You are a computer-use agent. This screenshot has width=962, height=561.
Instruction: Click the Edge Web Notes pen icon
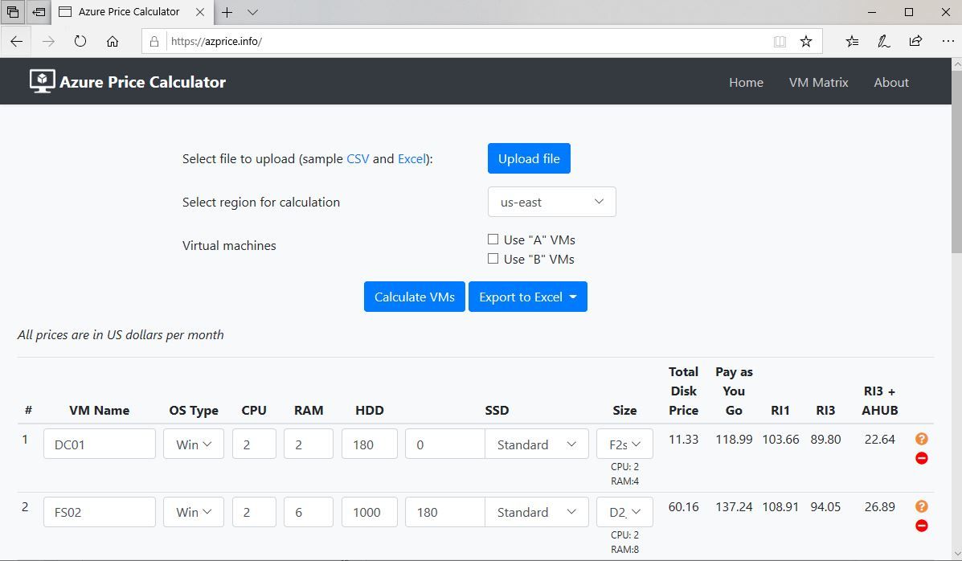coord(883,41)
